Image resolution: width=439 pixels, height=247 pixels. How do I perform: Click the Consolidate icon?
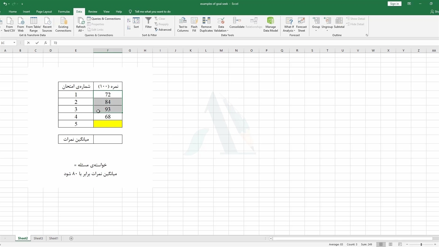pyautogui.click(x=237, y=23)
